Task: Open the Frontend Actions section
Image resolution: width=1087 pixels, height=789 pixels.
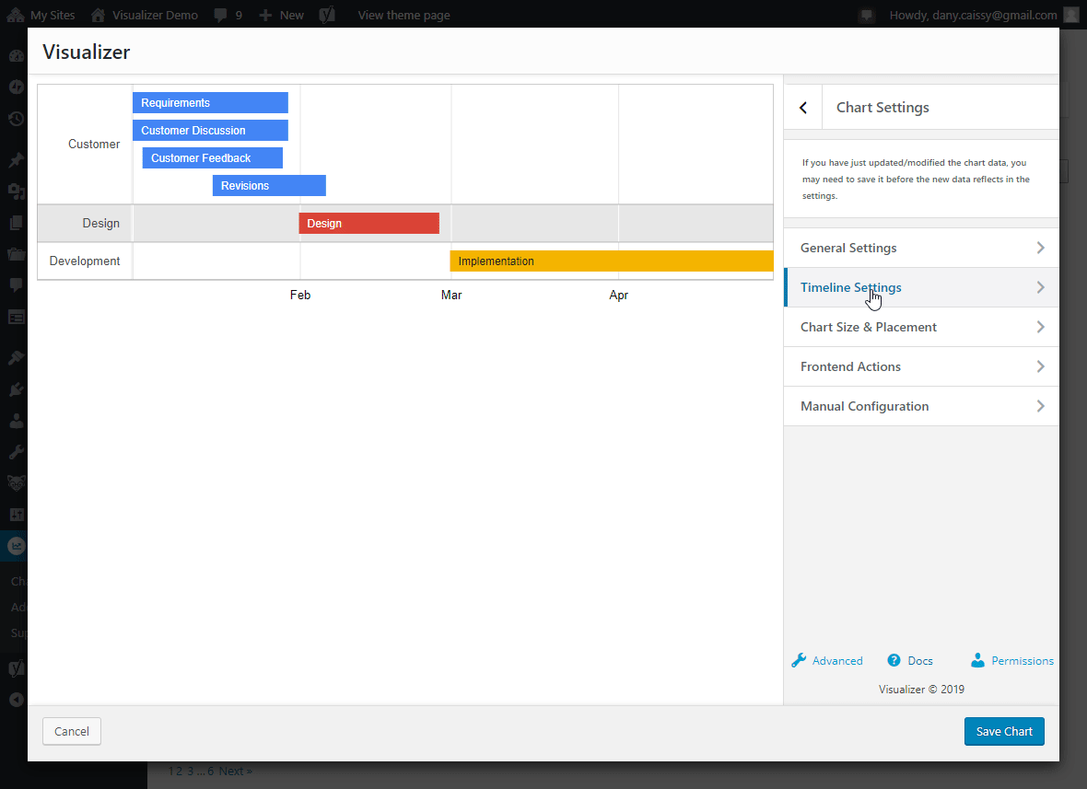Action: click(x=921, y=366)
